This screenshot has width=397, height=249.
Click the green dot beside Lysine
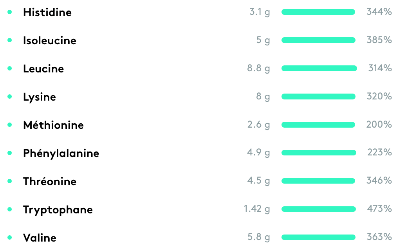tap(9, 97)
